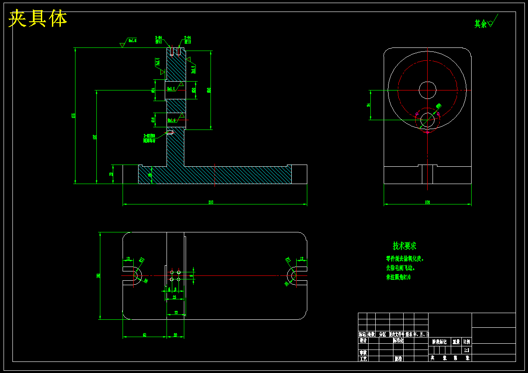Image resolution: width=528 pixels, height=373 pixels.
Task: Click the 重量 header cell
Action: coord(456,342)
